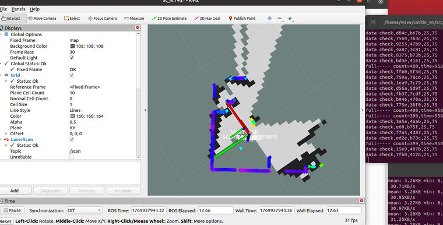The width and height of the screenshot is (443, 225).
Task: Toggle the Grid display checkbox
Action: 72,75
